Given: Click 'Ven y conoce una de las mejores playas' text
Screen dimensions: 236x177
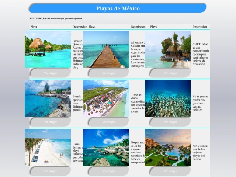Looking at the screenshot, I should point(201,153).
